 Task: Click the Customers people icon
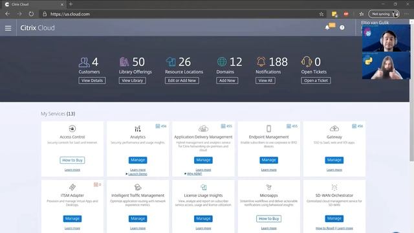[x=84, y=62]
